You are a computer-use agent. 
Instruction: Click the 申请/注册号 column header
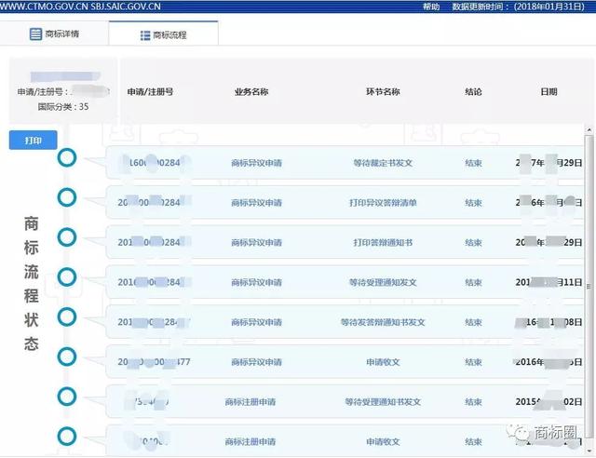point(150,91)
